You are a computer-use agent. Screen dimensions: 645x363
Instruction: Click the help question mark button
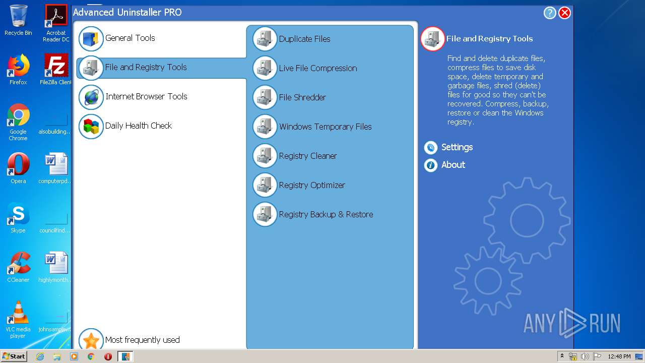(x=550, y=13)
